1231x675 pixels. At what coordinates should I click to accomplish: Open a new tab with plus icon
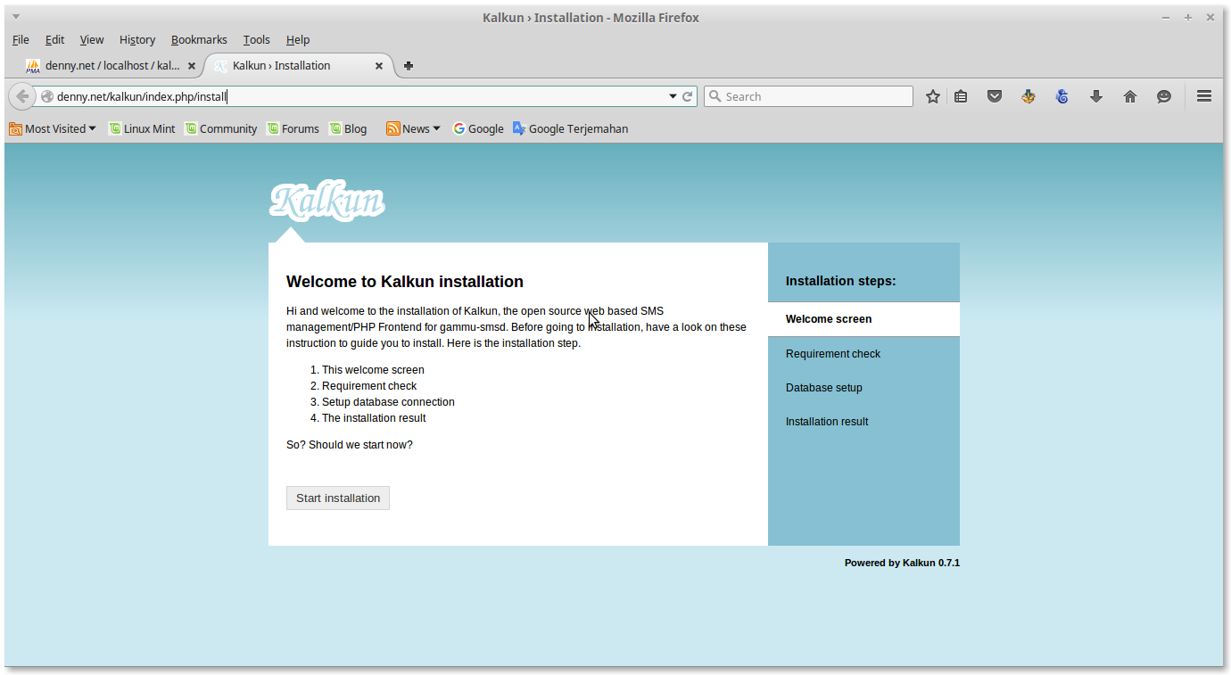[x=409, y=65]
